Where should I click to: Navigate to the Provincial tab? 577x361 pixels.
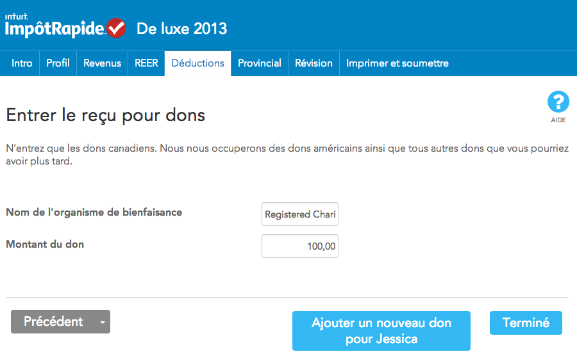point(259,63)
